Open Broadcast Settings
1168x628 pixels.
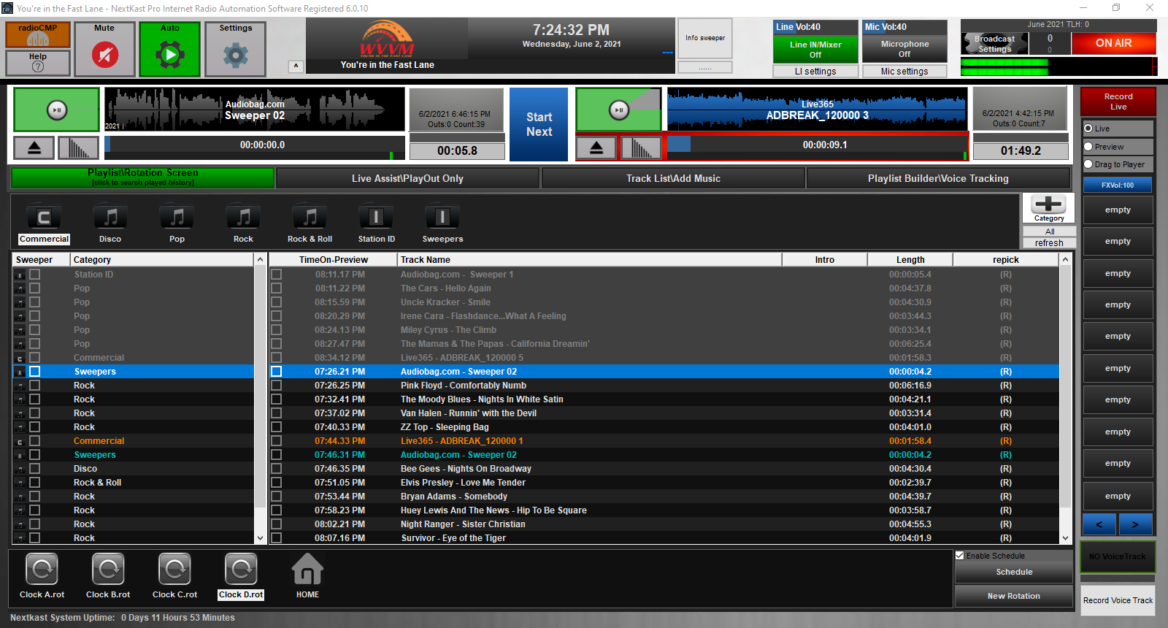[x=994, y=44]
